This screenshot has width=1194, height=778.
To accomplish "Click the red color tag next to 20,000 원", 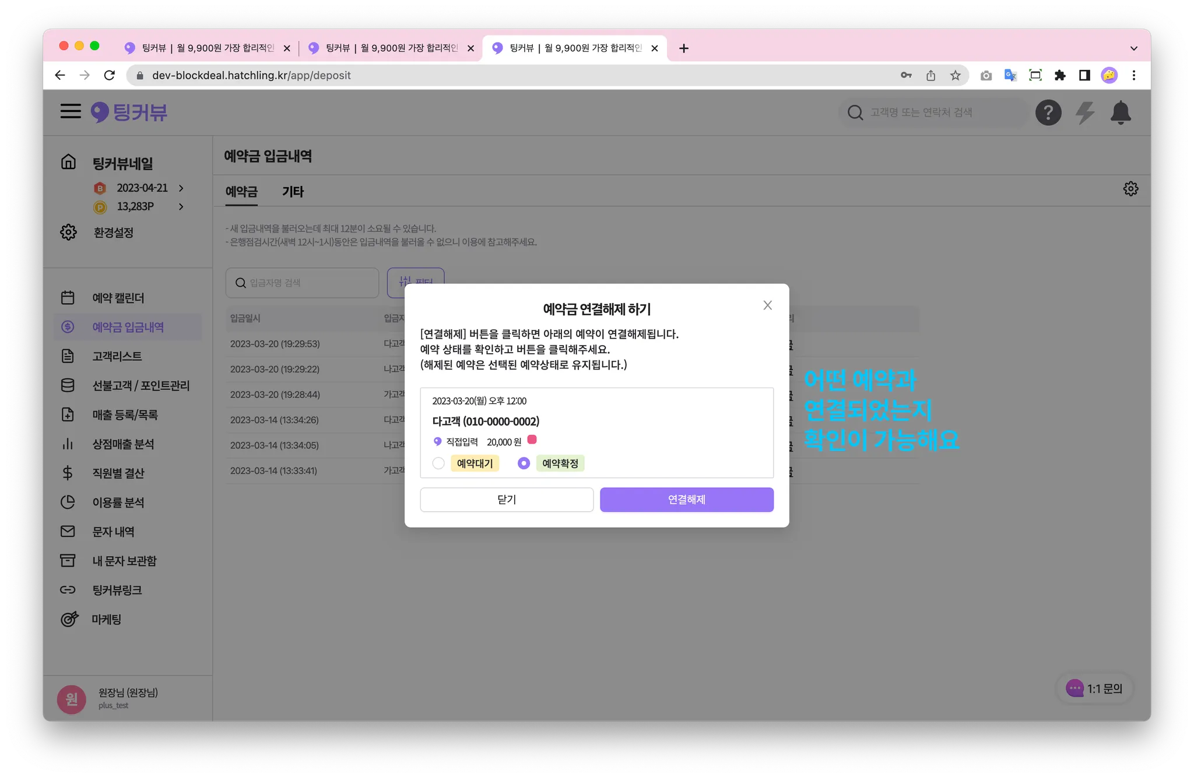I will [532, 439].
